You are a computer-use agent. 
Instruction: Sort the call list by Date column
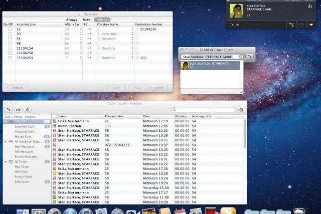(157, 116)
